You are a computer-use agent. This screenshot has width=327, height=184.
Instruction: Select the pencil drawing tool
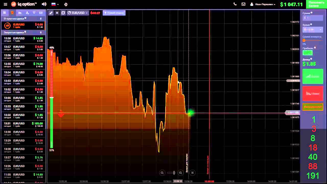51,13
